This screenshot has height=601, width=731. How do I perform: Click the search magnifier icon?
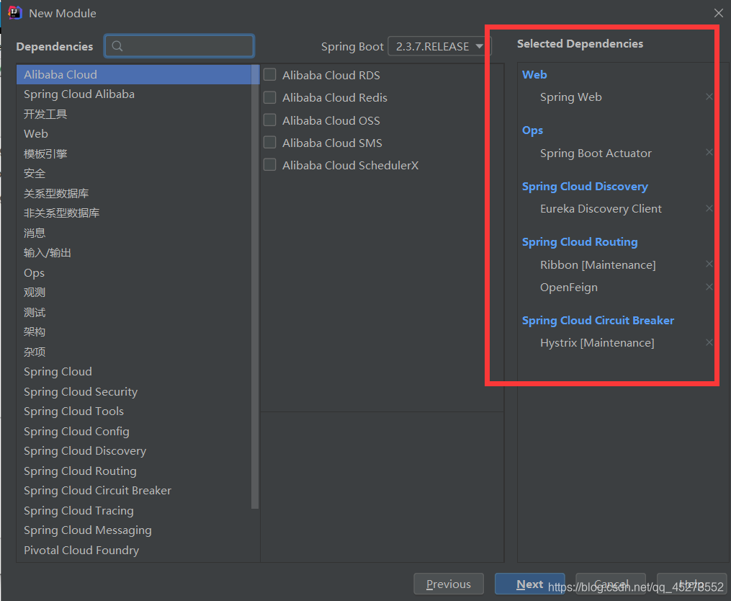point(117,46)
